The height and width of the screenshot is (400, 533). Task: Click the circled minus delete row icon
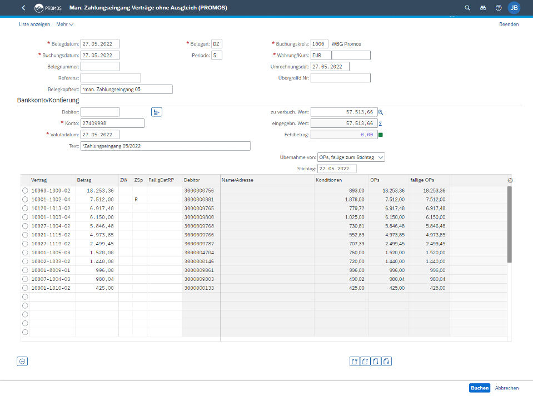tap(22, 361)
